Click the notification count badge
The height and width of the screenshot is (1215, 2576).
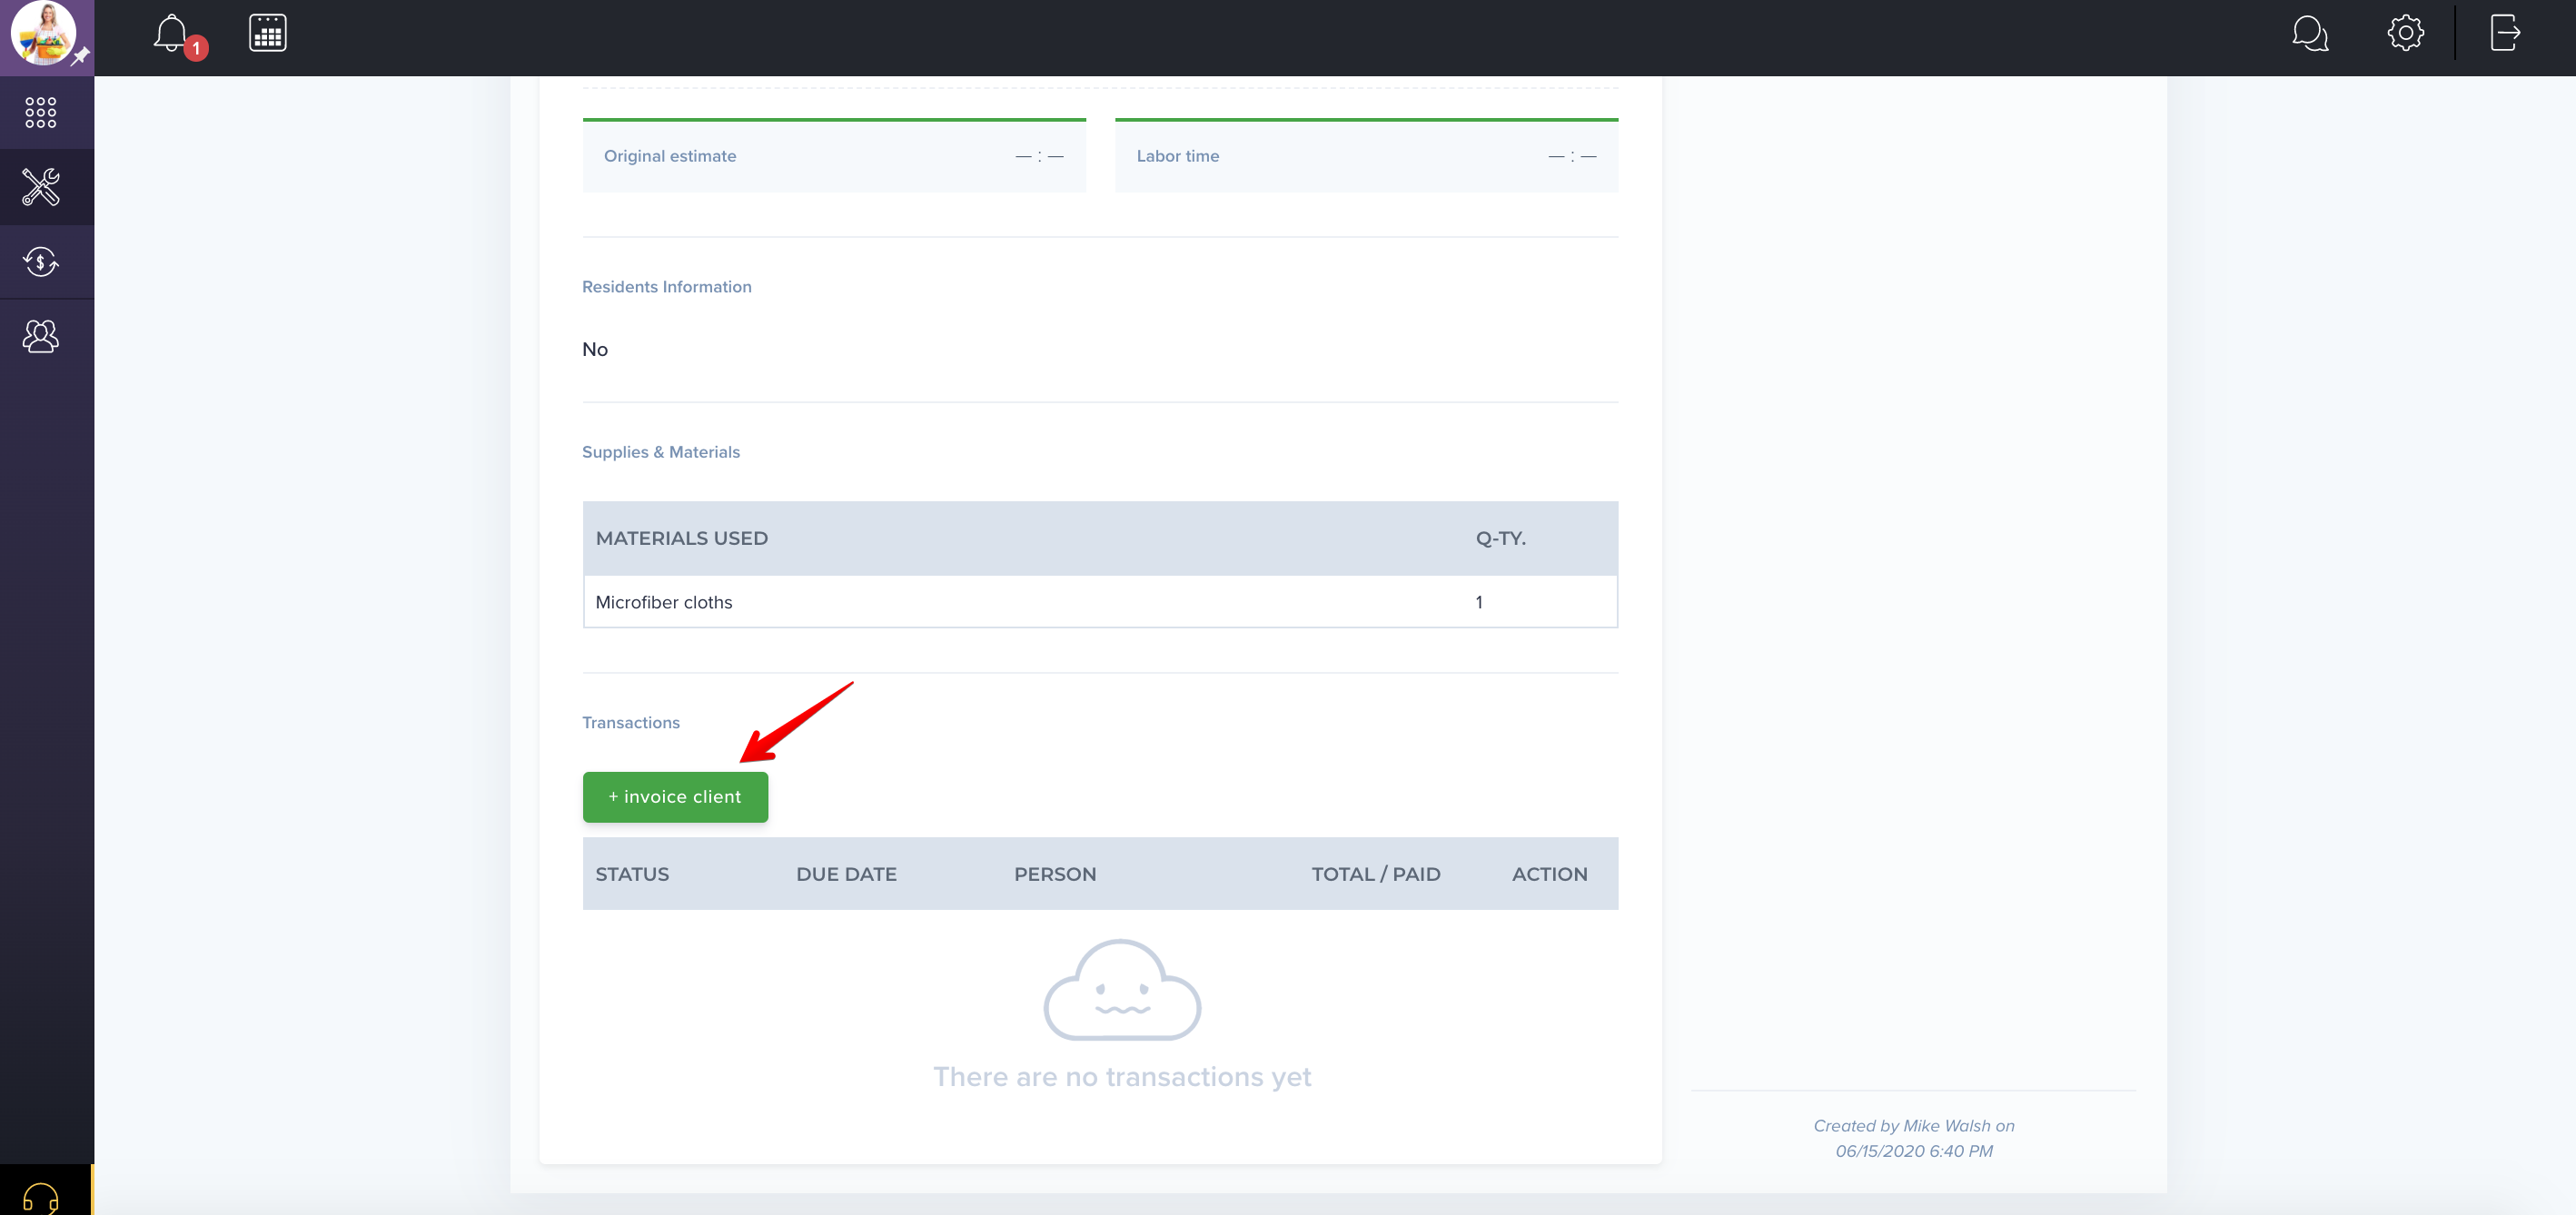pyautogui.click(x=196, y=48)
